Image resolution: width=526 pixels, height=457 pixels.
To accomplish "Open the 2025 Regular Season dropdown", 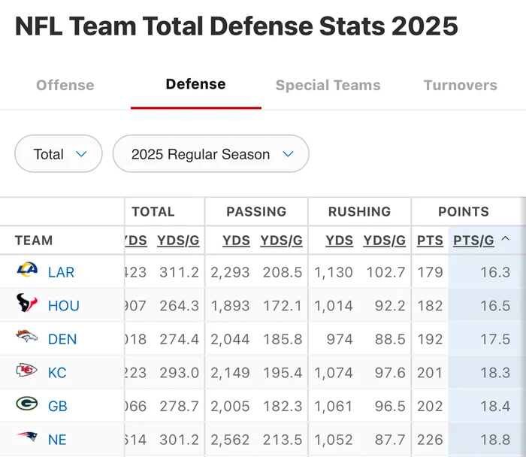I will pyautogui.click(x=210, y=154).
